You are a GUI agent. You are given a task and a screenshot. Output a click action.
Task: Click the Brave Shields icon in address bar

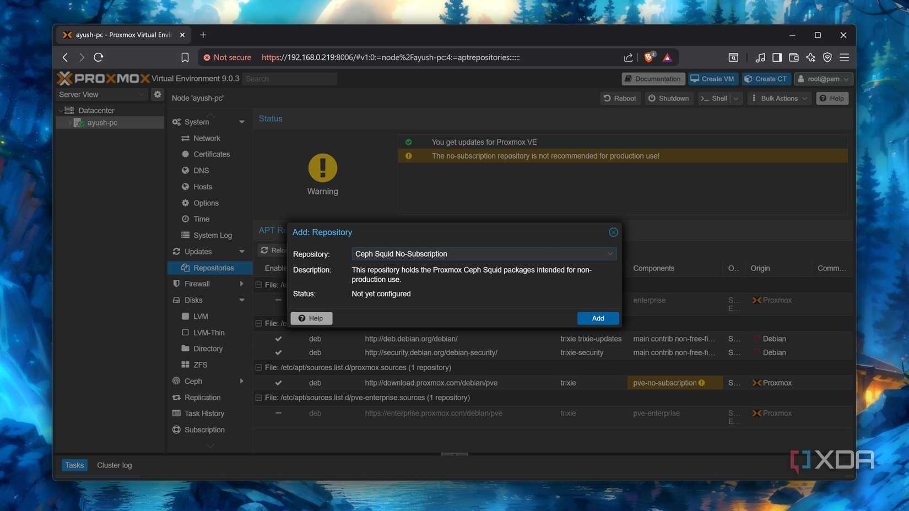coord(649,57)
